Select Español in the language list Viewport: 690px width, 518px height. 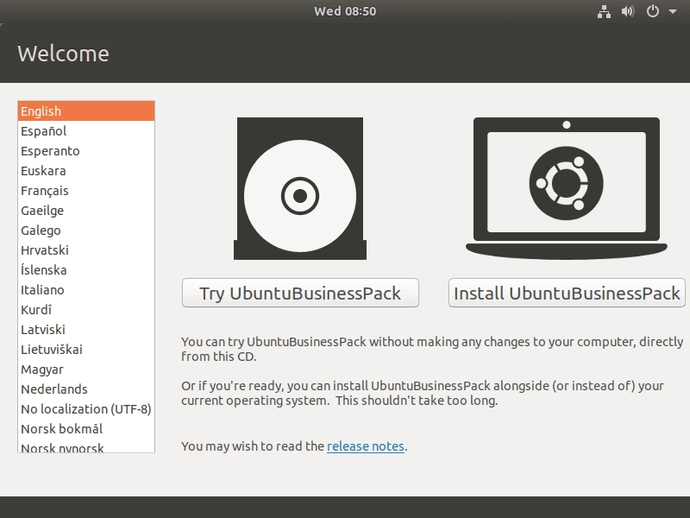coord(86,131)
